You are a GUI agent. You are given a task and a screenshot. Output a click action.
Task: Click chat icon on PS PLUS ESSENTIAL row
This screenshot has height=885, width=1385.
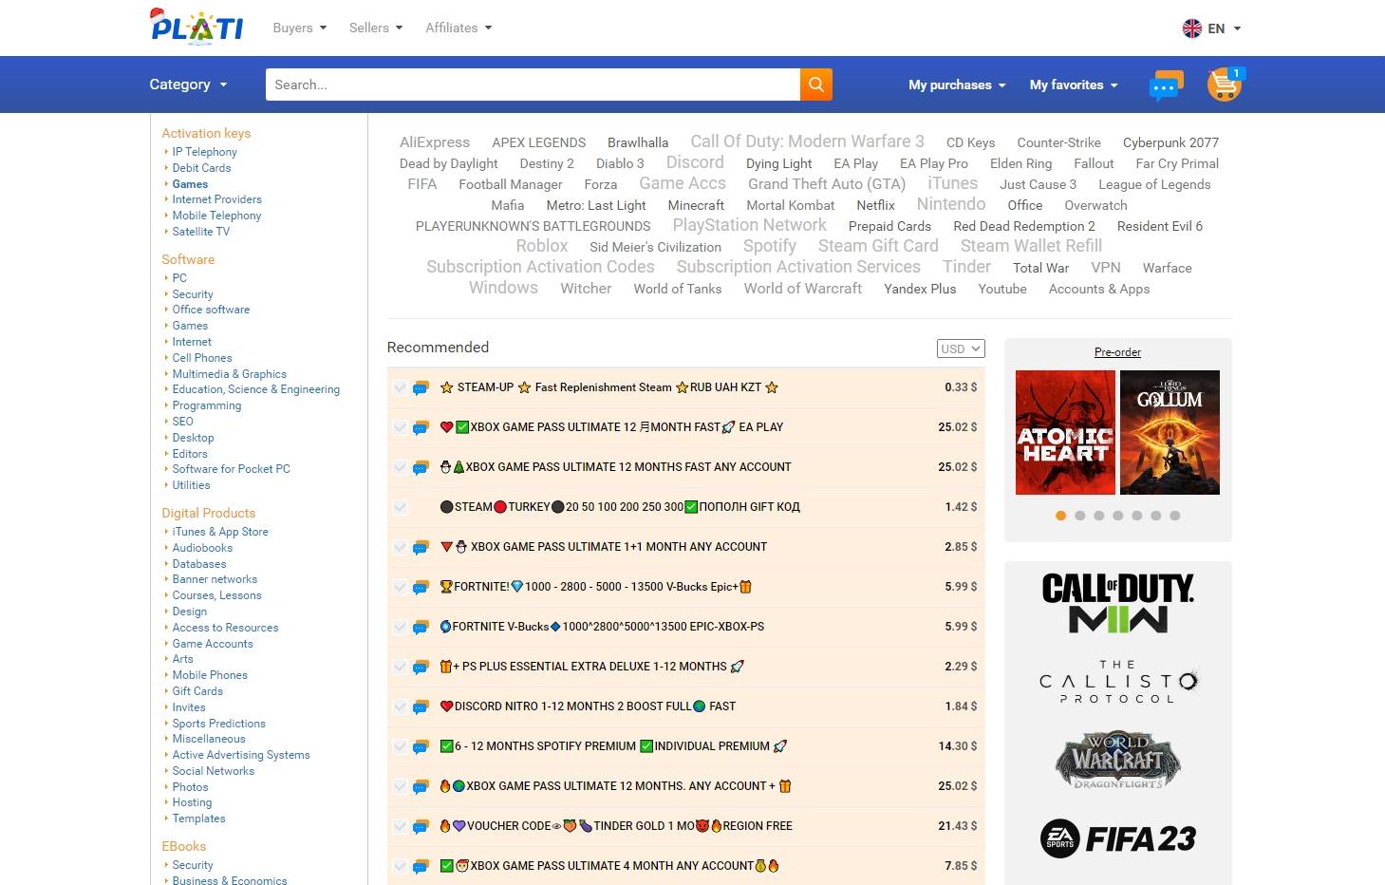[421, 667]
